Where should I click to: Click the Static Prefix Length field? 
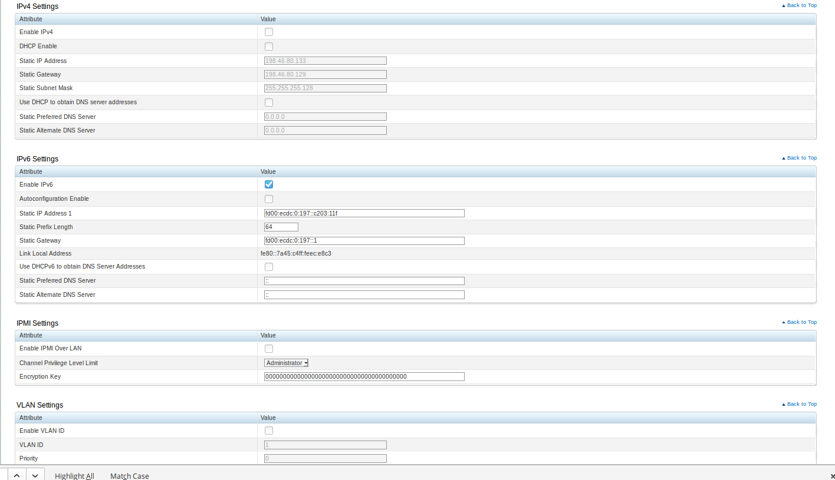pos(281,227)
